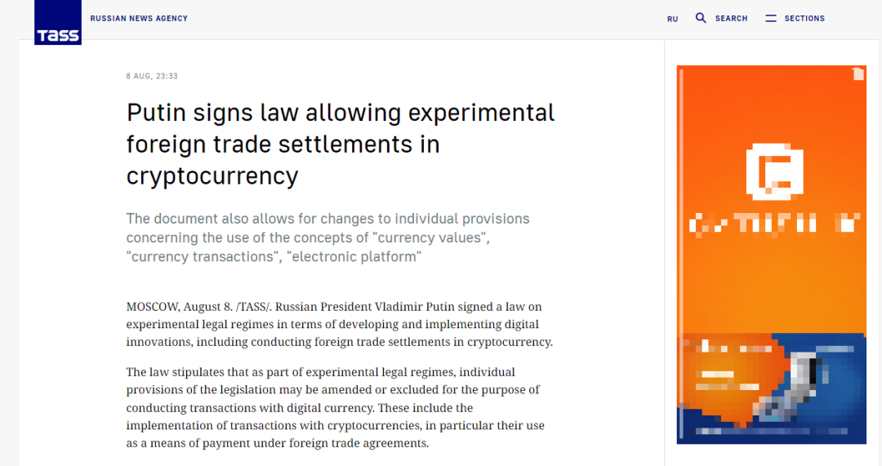Click the 'MOSCOW, August 8. /TASS/' dateline

click(199, 307)
